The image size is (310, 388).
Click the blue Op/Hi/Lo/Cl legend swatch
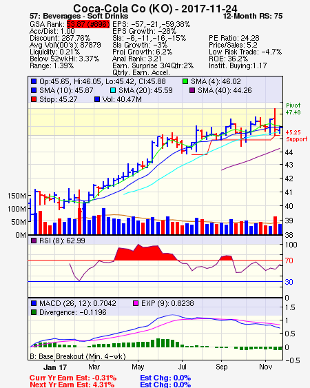tap(34, 81)
